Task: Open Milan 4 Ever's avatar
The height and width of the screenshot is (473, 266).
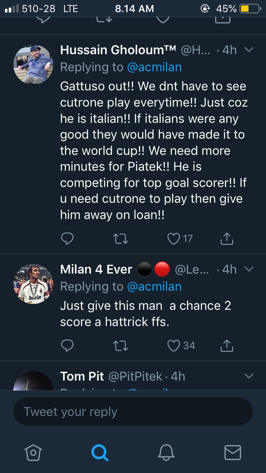Action: pos(33,284)
